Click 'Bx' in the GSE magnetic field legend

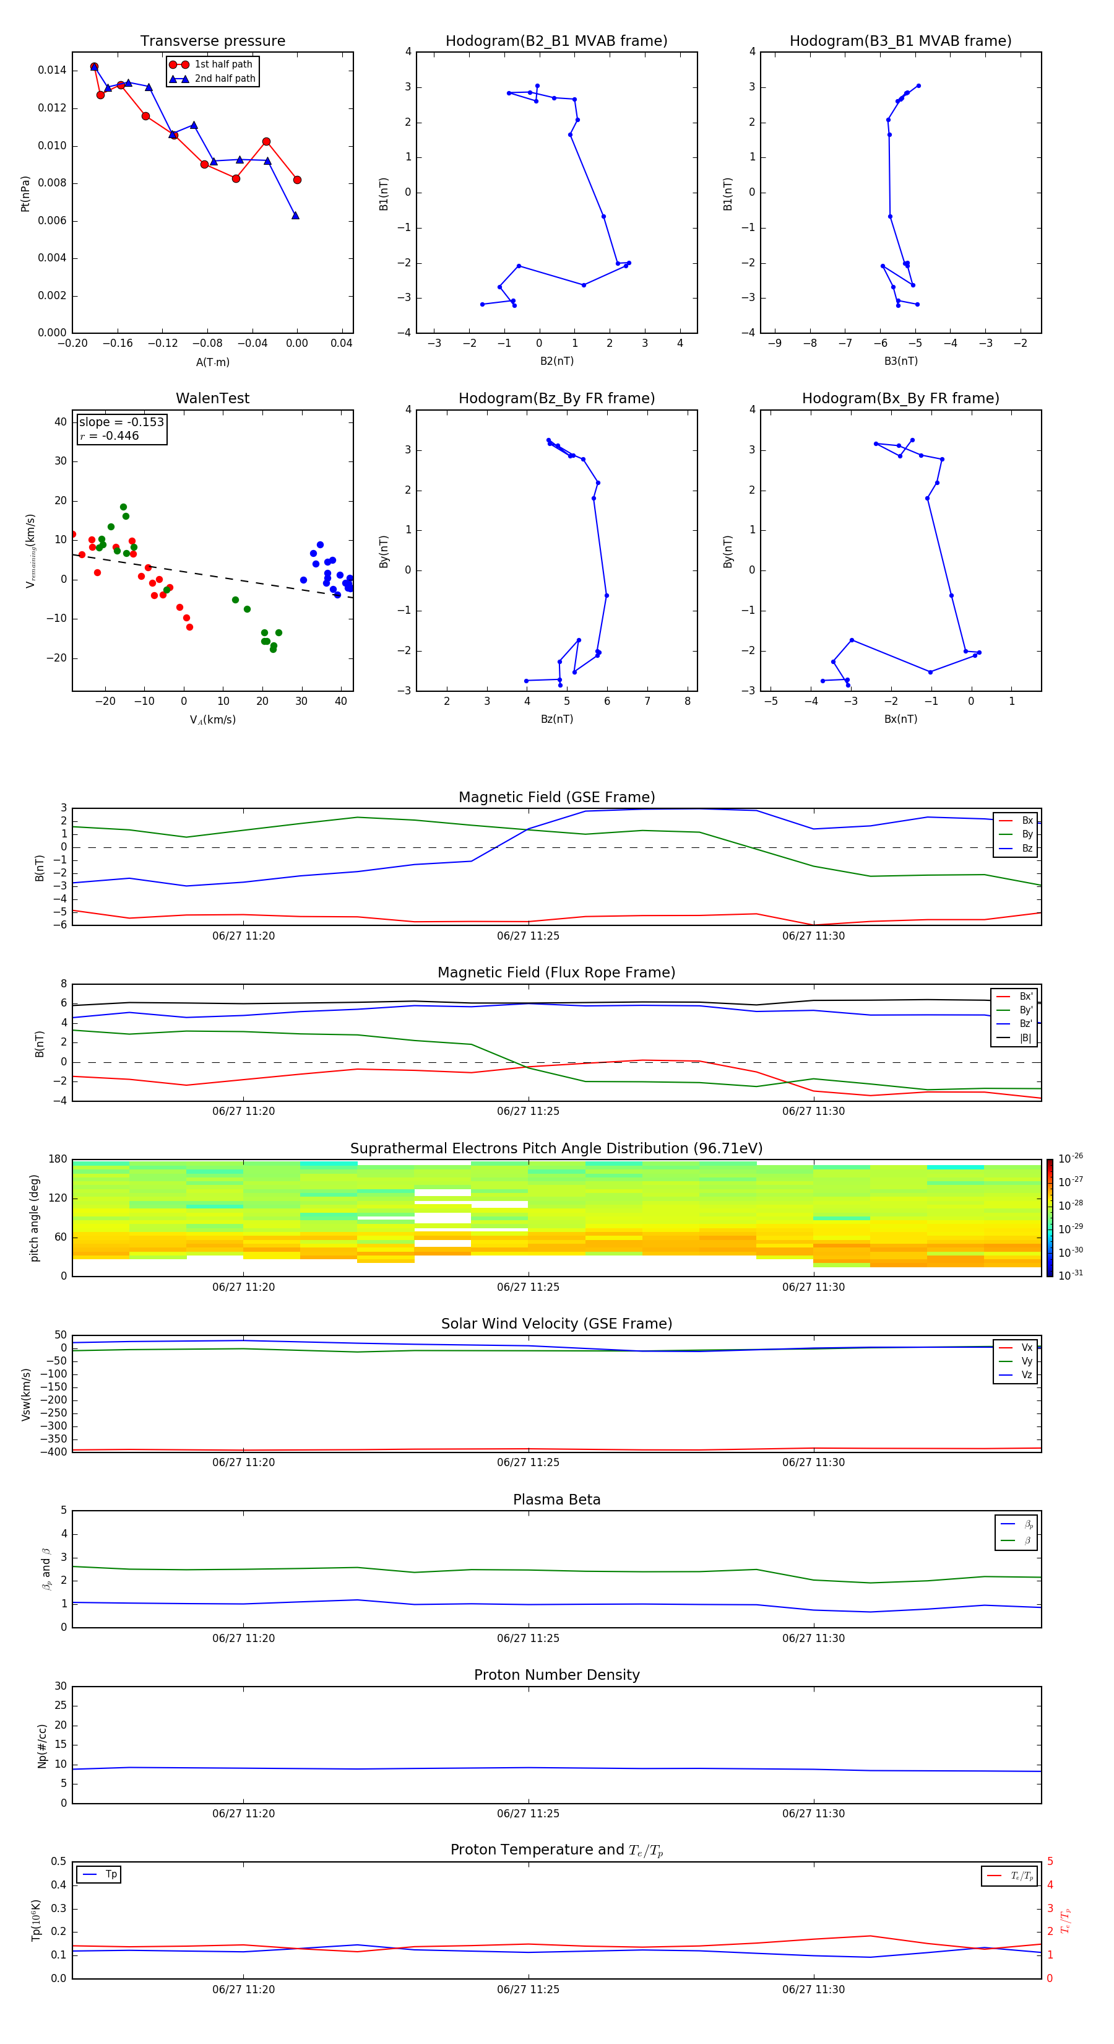point(1016,821)
